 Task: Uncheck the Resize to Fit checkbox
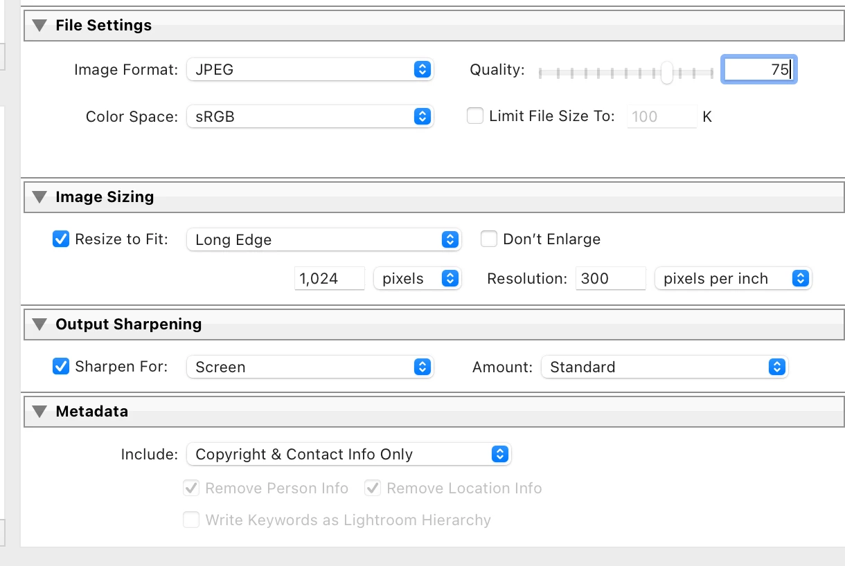(61, 239)
